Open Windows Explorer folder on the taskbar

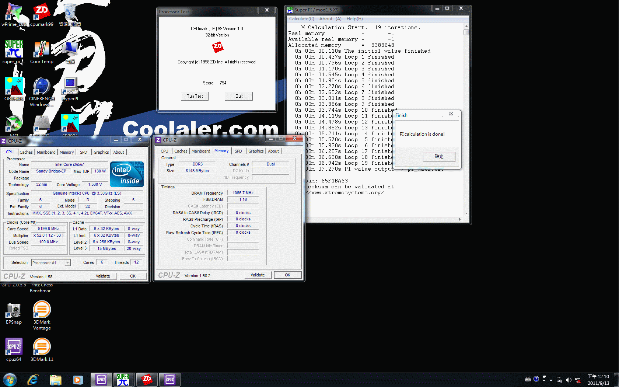(x=55, y=380)
